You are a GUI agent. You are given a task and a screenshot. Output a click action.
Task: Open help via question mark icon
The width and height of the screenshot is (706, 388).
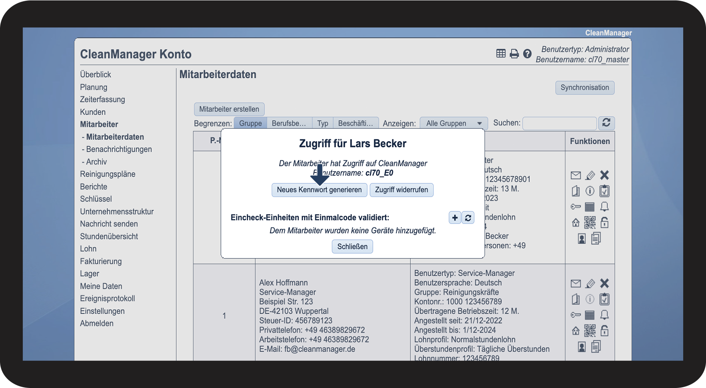(527, 54)
